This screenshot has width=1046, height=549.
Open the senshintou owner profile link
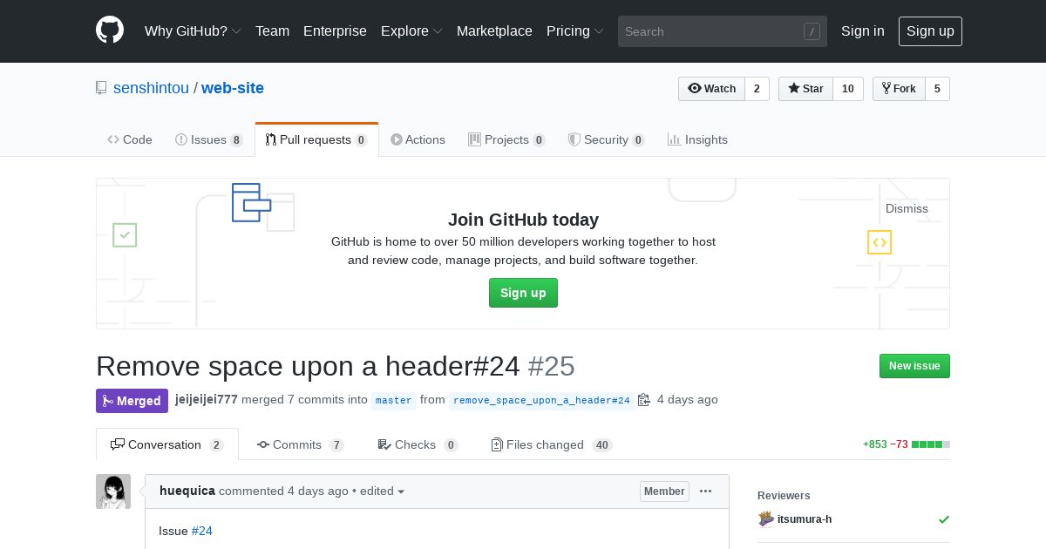point(151,88)
